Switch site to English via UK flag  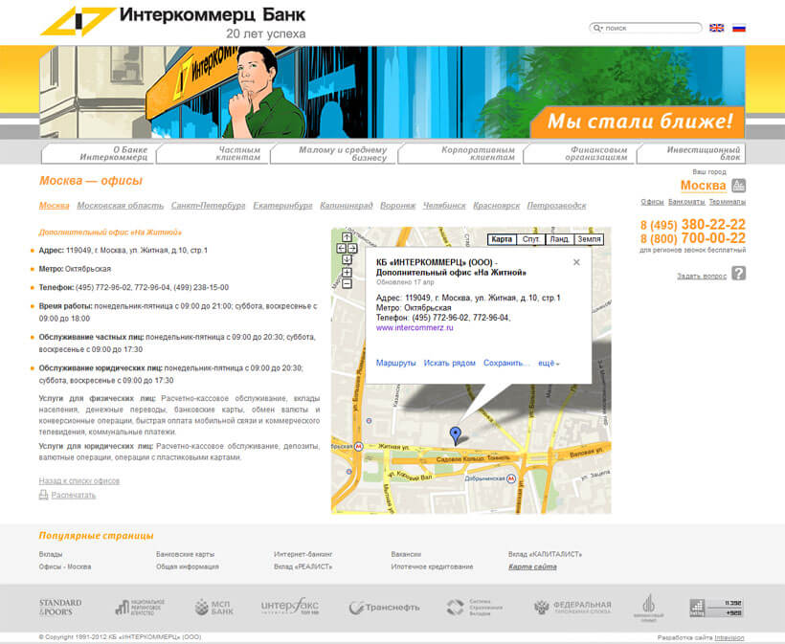coord(716,28)
